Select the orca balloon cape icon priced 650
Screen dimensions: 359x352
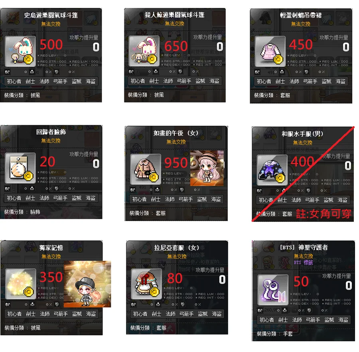[144, 51]
